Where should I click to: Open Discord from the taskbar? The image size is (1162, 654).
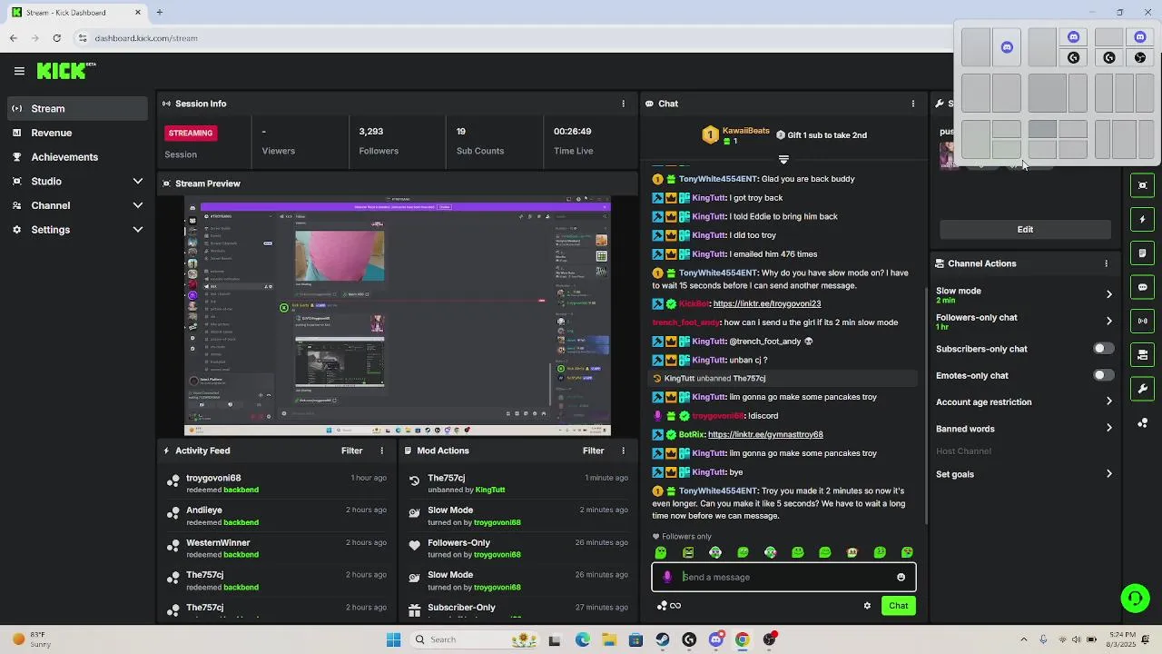715,639
